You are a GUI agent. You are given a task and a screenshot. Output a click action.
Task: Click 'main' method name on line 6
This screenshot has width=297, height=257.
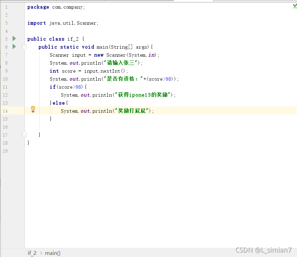(x=102, y=47)
